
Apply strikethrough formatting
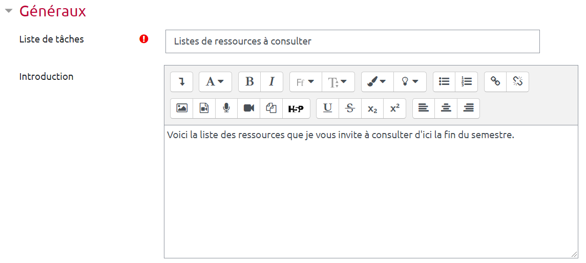point(350,108)
